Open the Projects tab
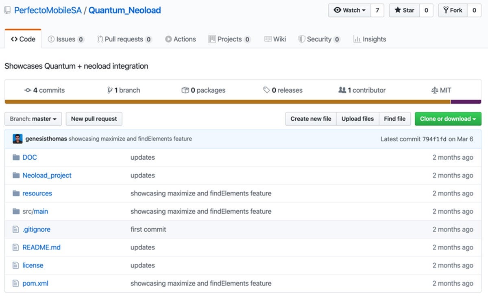The image size is (488, 297). coord(230,39)
